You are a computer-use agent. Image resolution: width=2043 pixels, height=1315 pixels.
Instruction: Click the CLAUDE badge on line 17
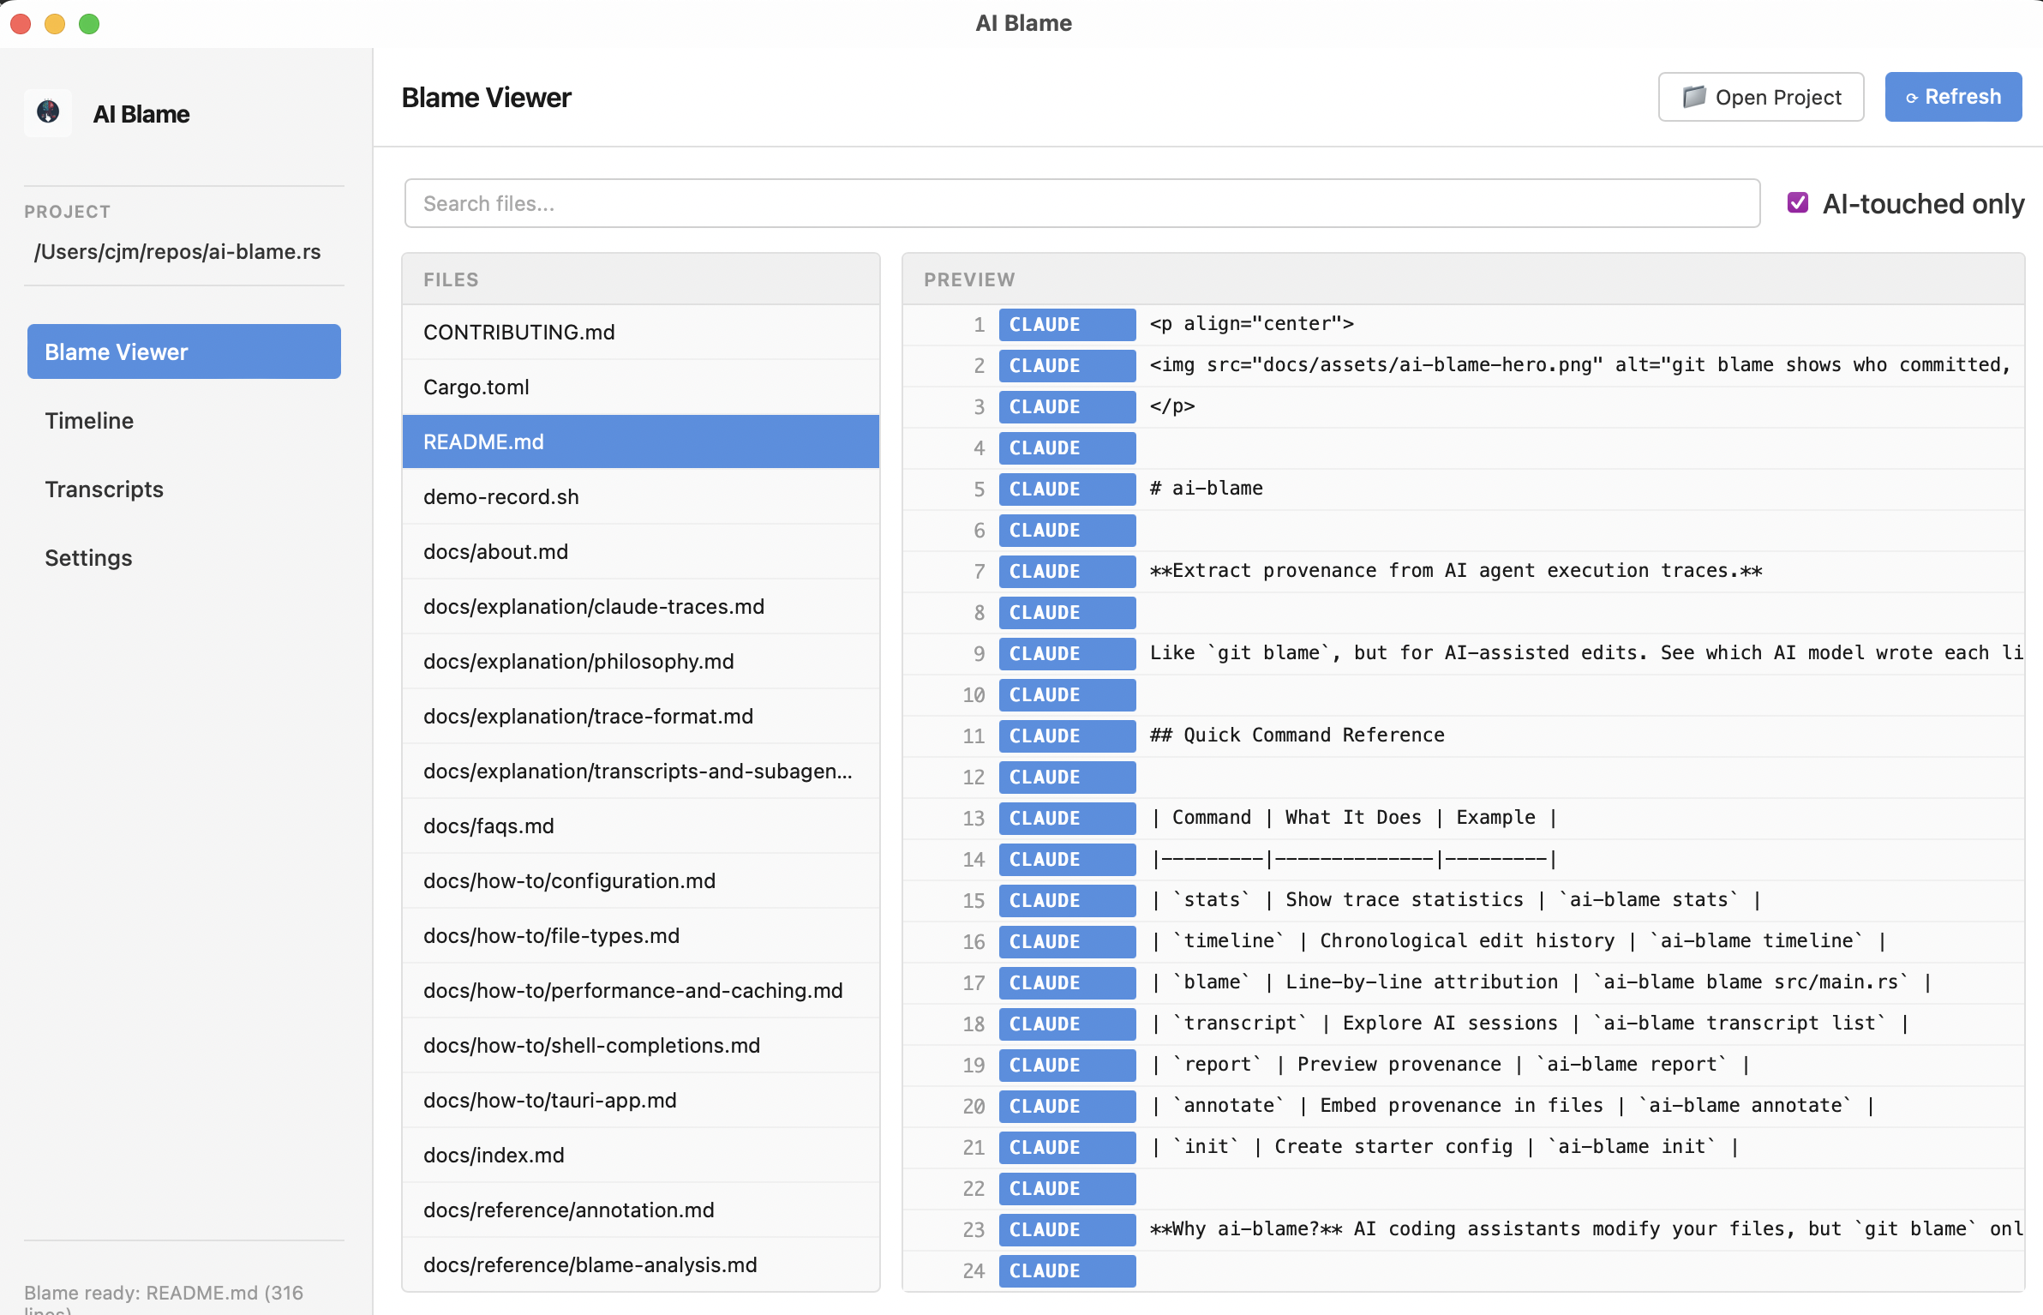click(1066, 982)
